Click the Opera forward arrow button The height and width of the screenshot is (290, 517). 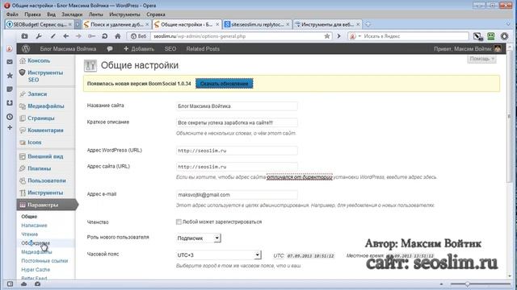tap(78, 36)
